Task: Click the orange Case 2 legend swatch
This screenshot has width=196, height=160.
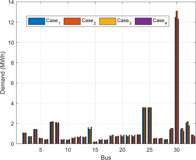Action: 72,21
